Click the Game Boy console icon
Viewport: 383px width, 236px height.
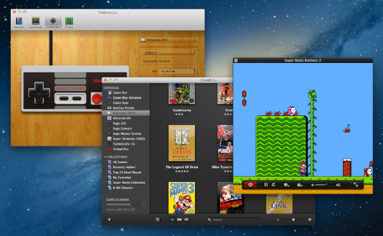pyautogui.click(x=110, y=92)
